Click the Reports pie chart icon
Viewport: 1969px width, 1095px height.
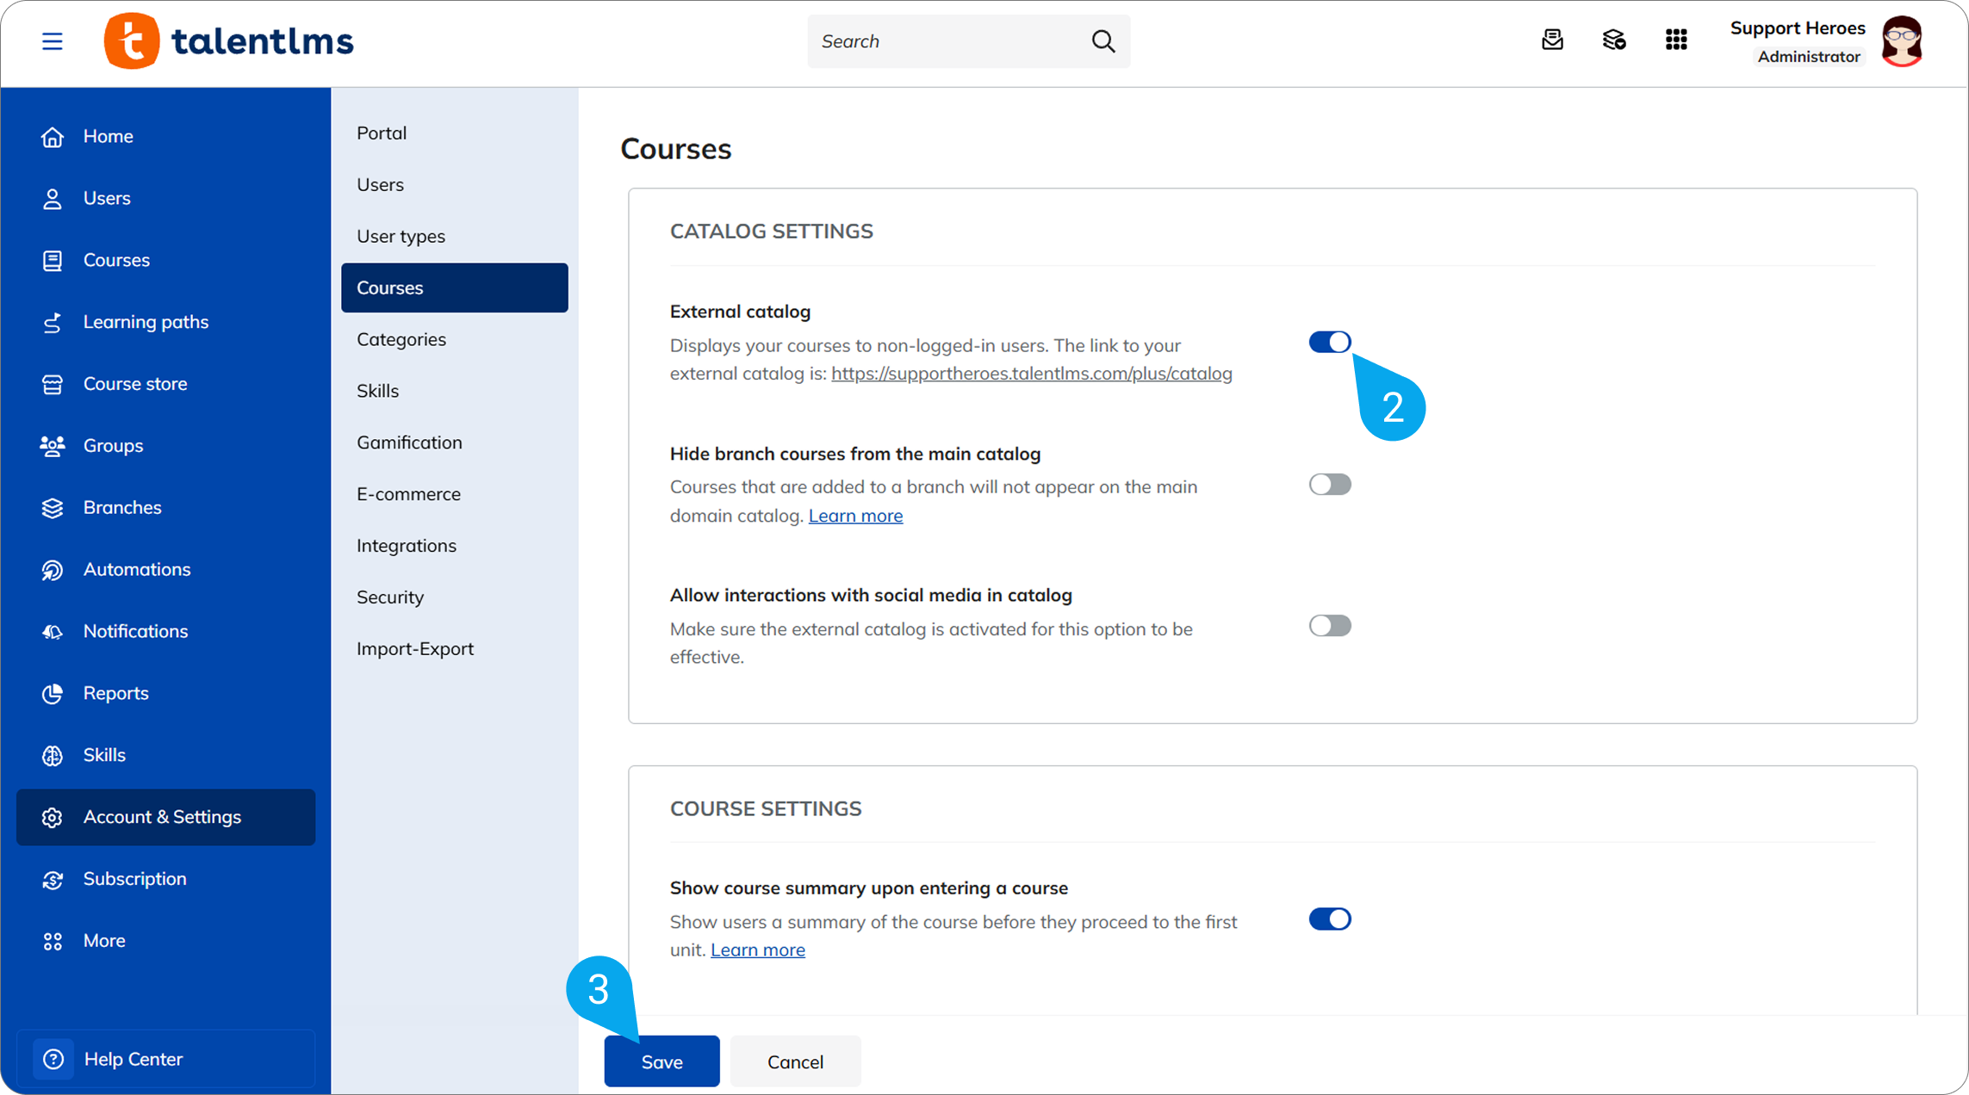pos(53,694)
